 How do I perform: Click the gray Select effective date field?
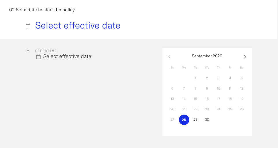tap(67, 56)
